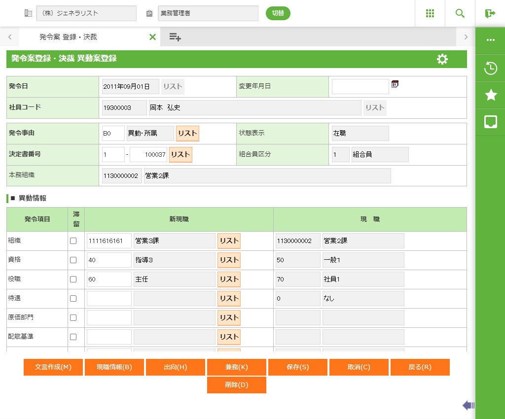
Task: Open the apps grid menu icon
Action: tap(430, 13)
